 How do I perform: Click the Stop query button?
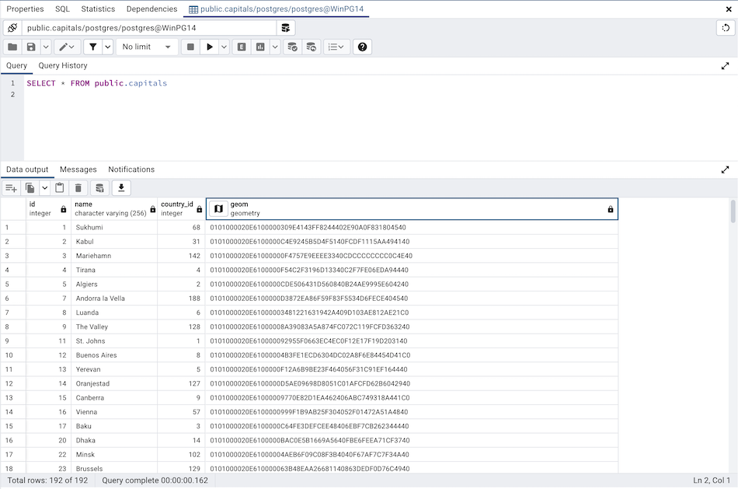[x=191, y=47]
